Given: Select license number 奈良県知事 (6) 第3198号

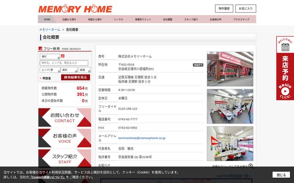Looking at the screenshot, I should coord(135,157).
